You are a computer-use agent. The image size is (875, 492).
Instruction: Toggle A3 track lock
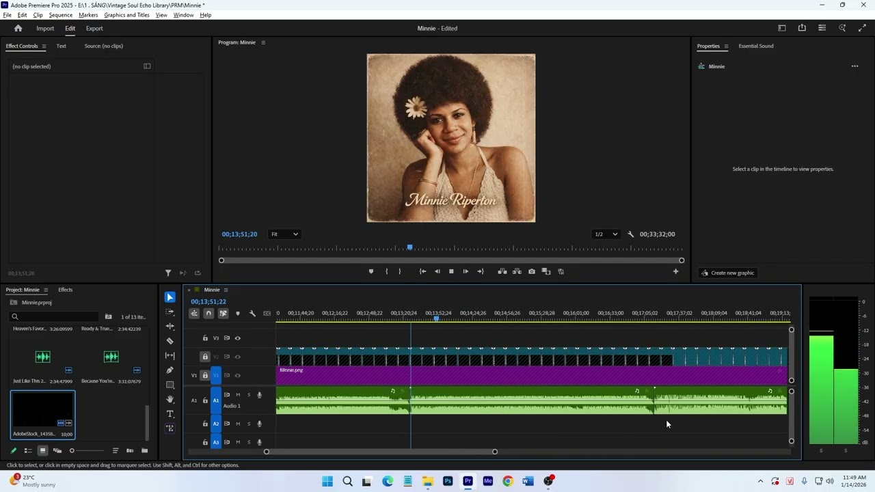pos(205,442)
